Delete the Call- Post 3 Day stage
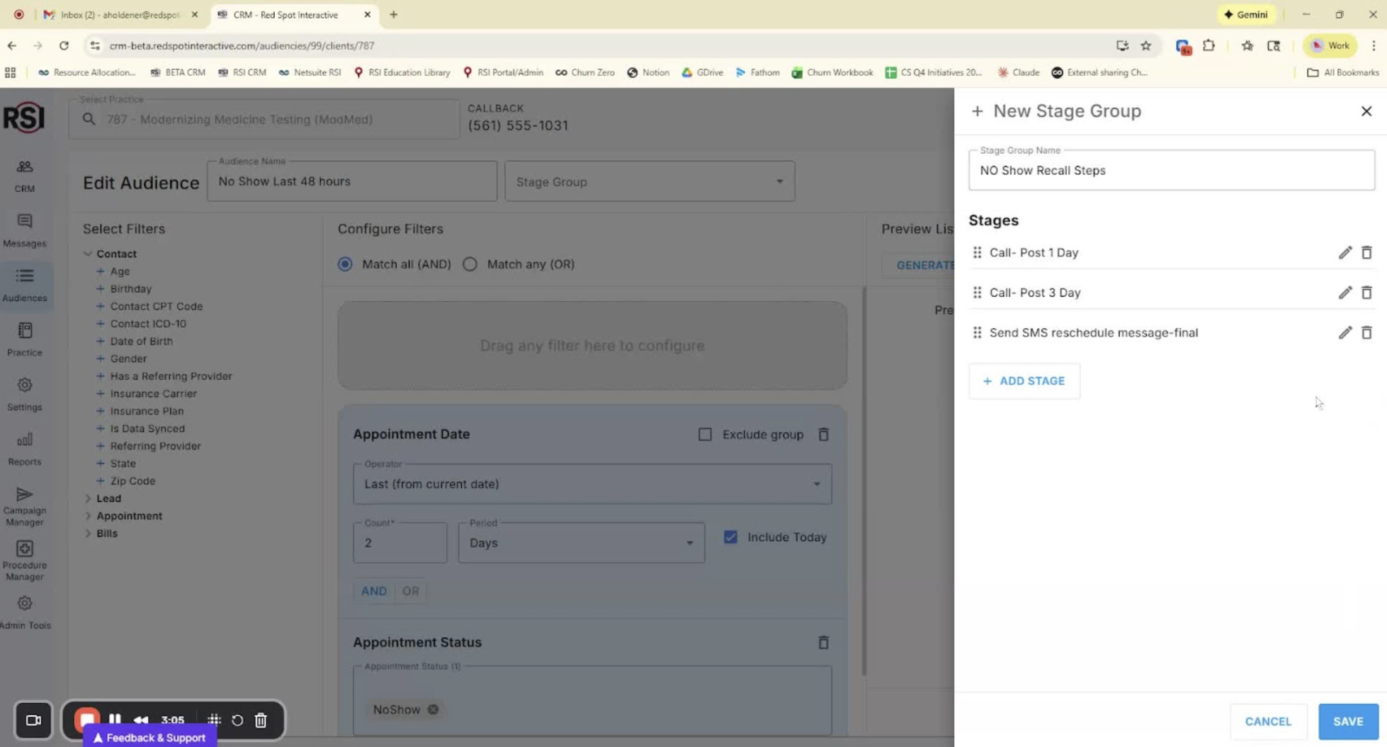This screenshot has width=1387, height=747. (x=1366, y=293)
